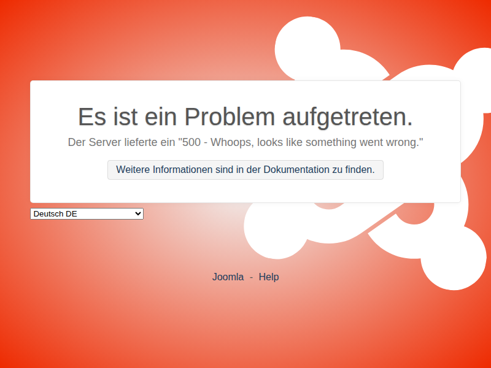Click the dash between Joomla and Help
491x368 pixels.
tap(251, 277)
